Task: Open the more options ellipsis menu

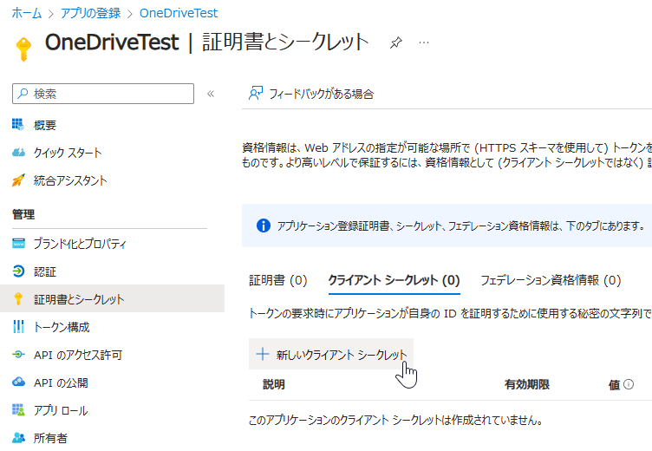Action: click(x=424, y=42)
